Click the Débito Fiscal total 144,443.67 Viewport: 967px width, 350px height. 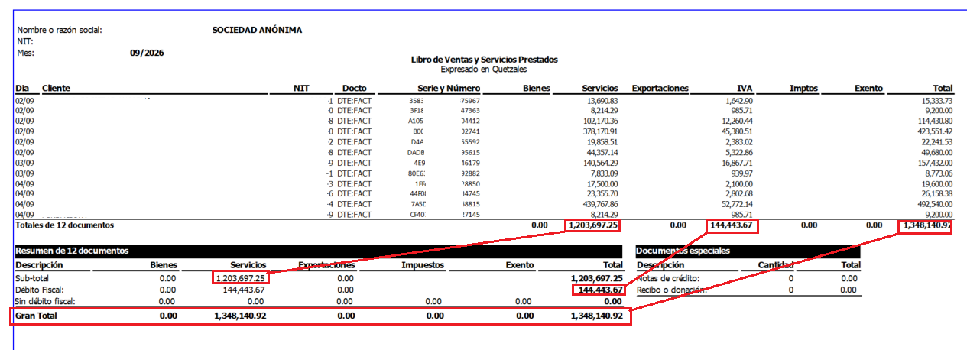(599, 290)
